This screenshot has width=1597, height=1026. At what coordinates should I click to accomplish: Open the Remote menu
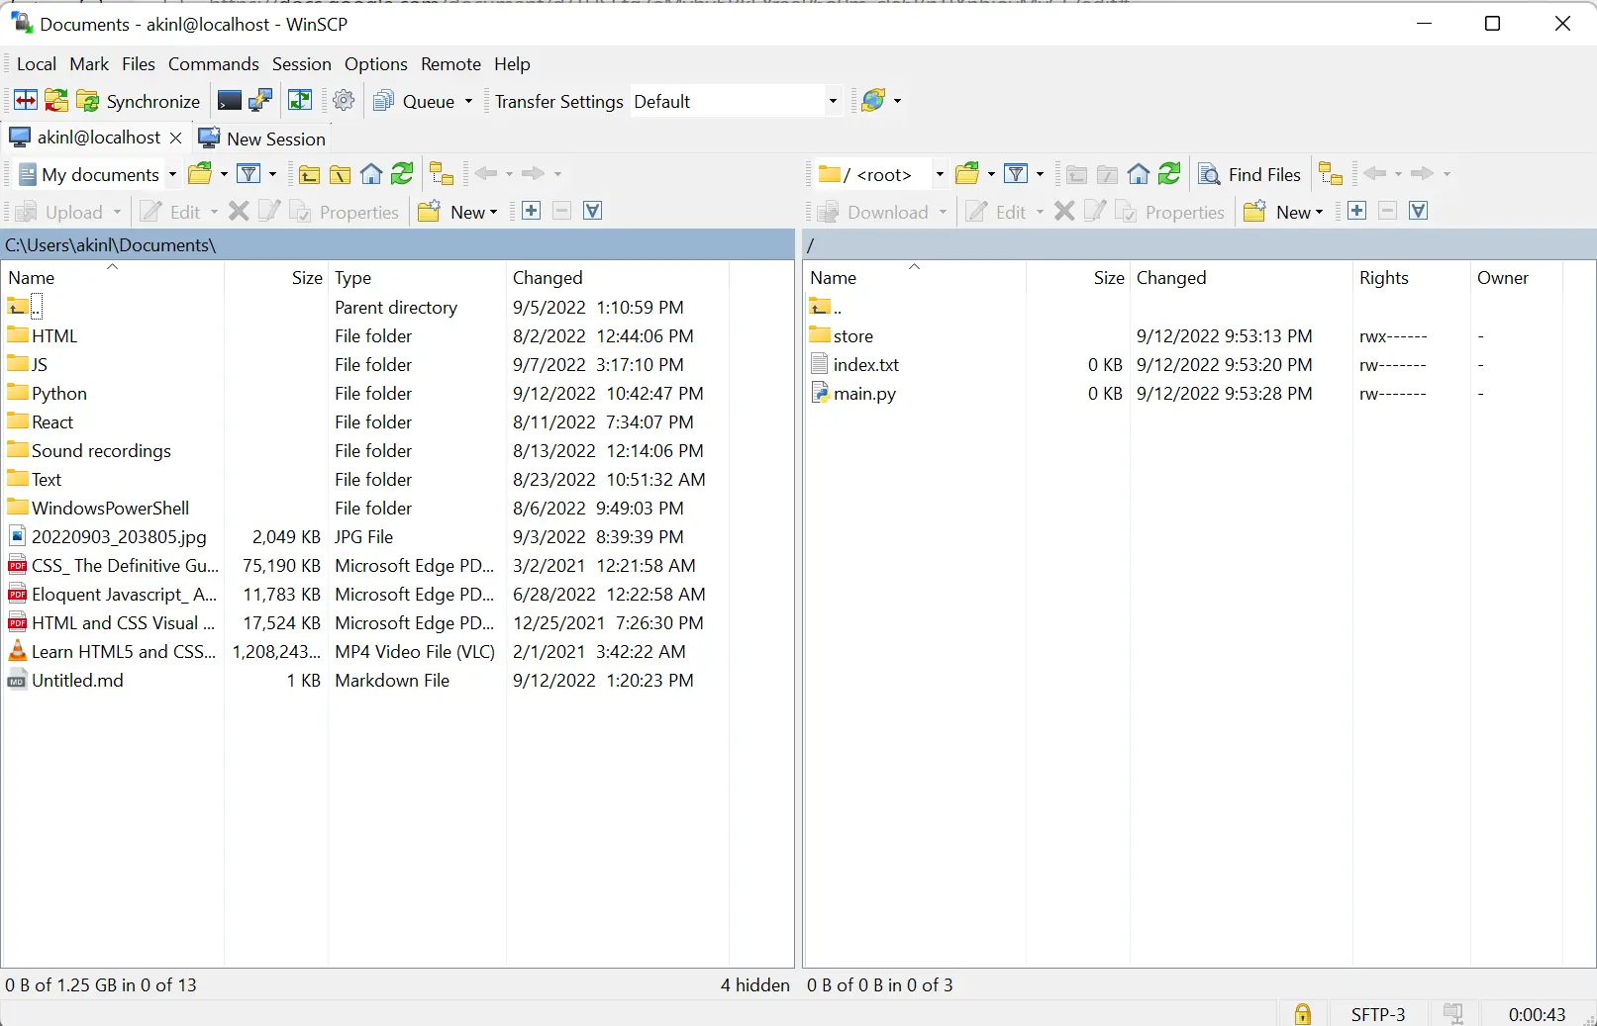pyautogui.click(x=450, y=64)
